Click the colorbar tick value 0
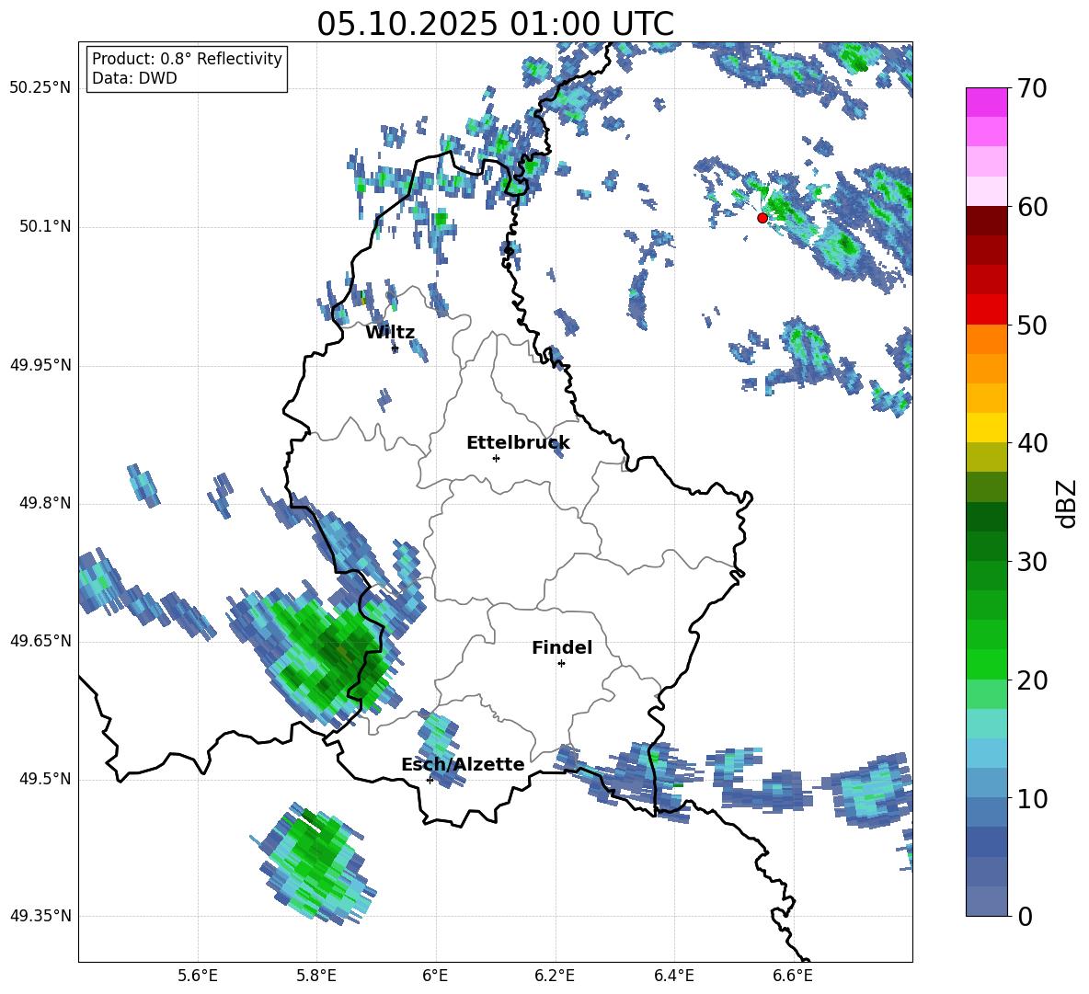 [1025, 916]
